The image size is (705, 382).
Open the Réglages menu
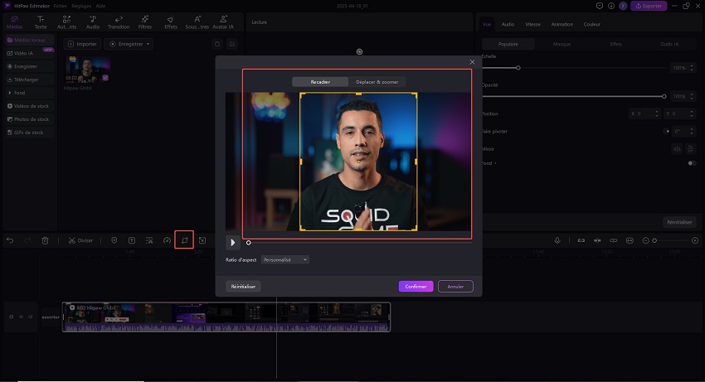coord(81,6)
